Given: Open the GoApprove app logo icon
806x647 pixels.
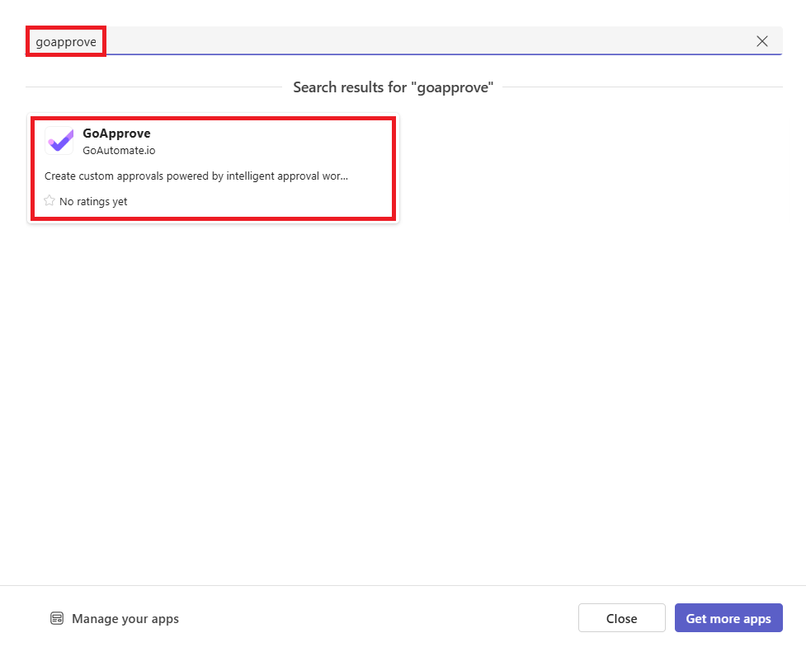Looking at the screenshot, I should [59, 141].
